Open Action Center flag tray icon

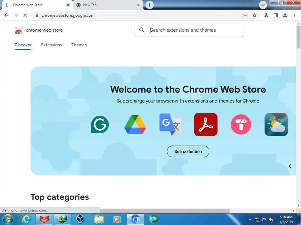264,219
